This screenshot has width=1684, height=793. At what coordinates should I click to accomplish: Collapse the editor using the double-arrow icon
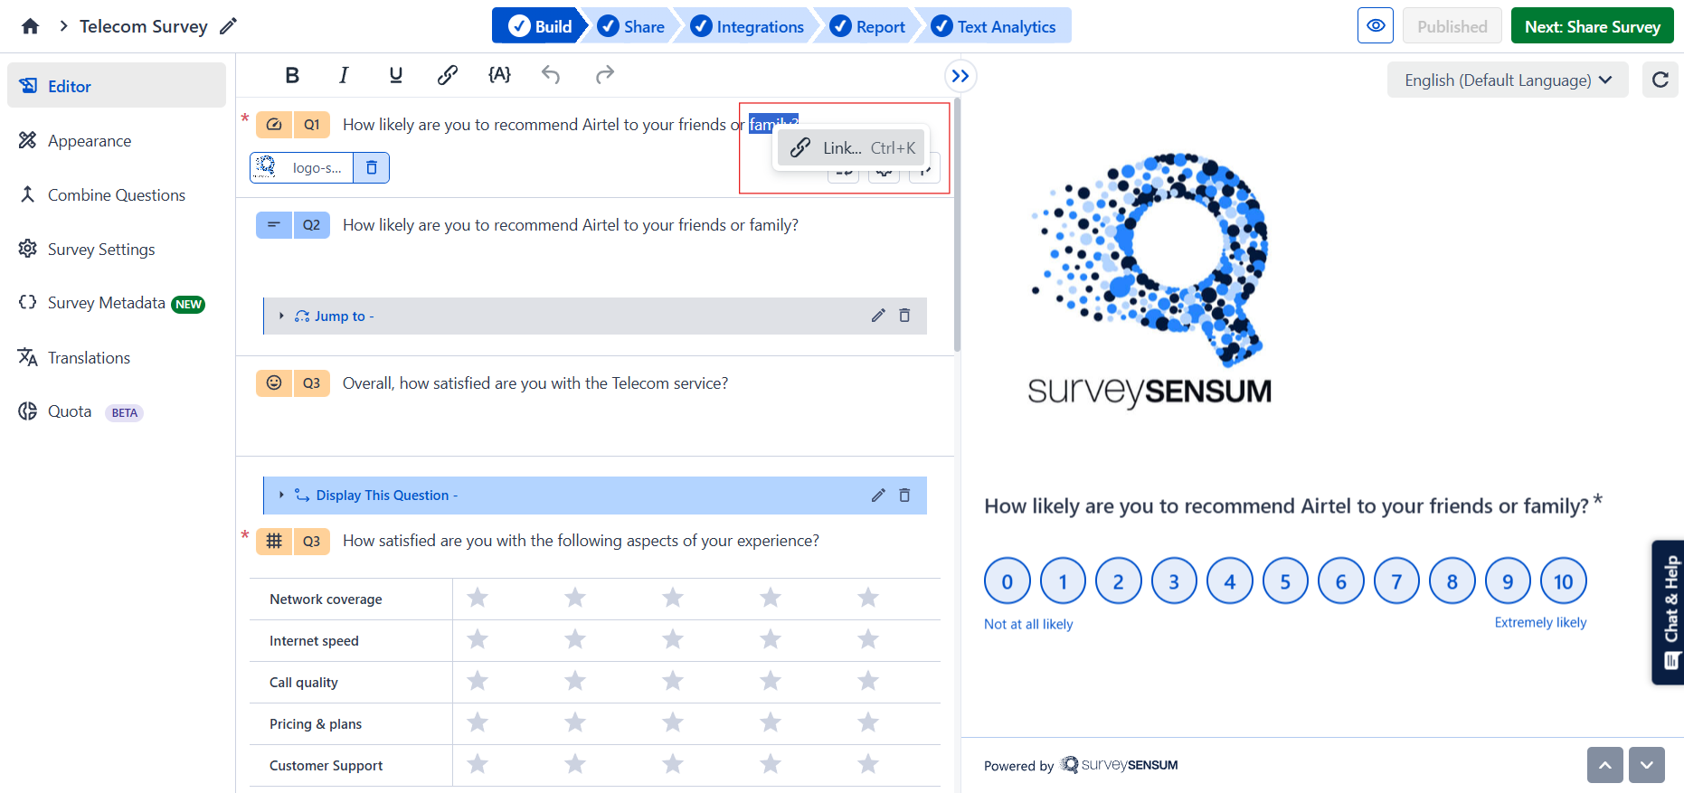coord(960,76)
